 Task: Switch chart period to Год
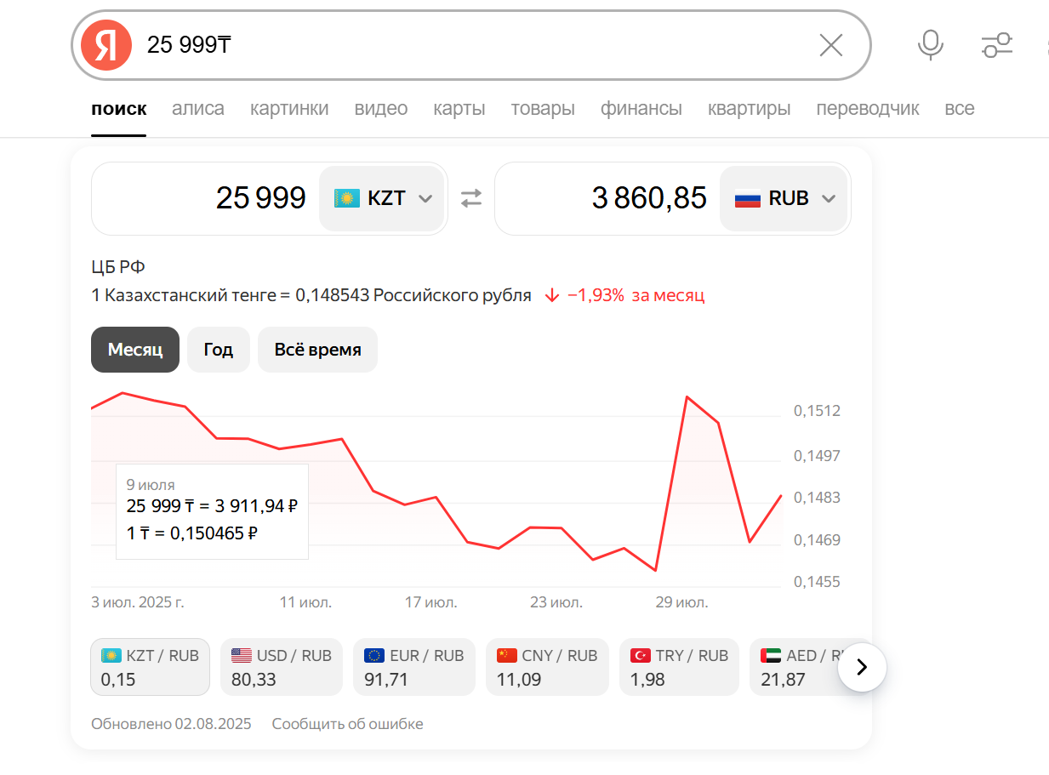click(x=219, y=350)
